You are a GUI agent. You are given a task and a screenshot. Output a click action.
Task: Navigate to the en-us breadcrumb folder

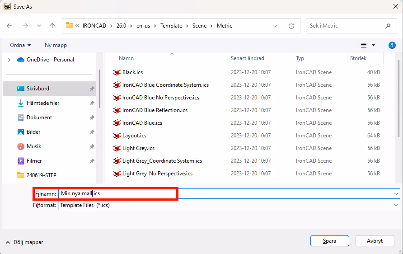tap(143, 26)
